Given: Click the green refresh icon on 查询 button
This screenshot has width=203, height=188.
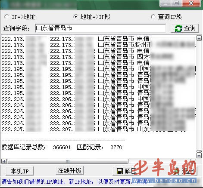Looking at the screenshot, I should tap(178, 28).
